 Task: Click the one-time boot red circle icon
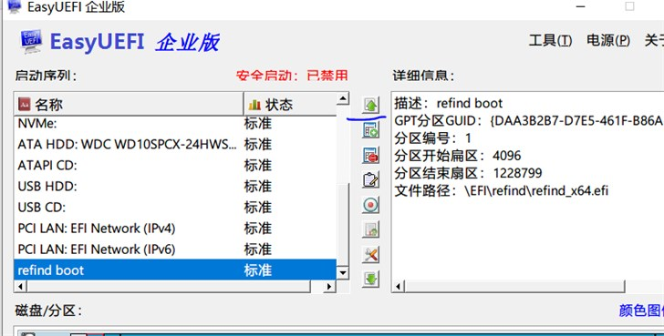(x=371, y=205)
